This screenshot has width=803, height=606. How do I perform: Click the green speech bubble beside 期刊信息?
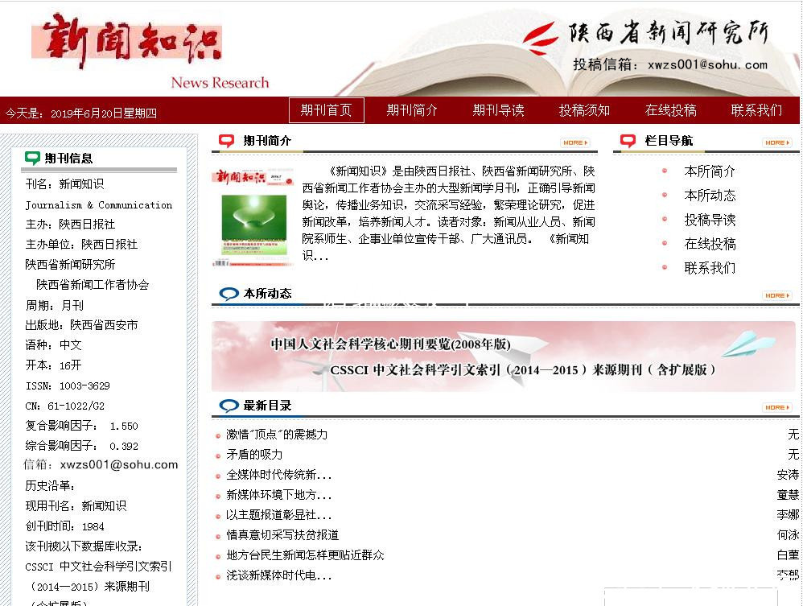(x=32, y=158)
